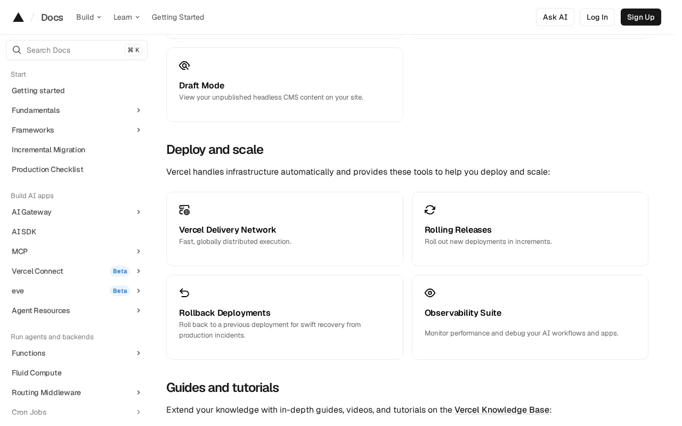This screenshot has width=682, height=426.
Task: Expand the Functions sidebar chevron
Action: 139,353
